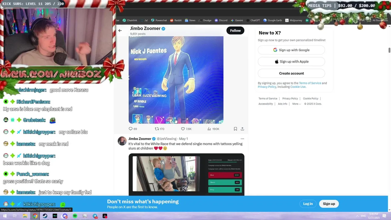Bookmark the Nick J Fuentes image post
391x220 pixels.
(235, 129)
